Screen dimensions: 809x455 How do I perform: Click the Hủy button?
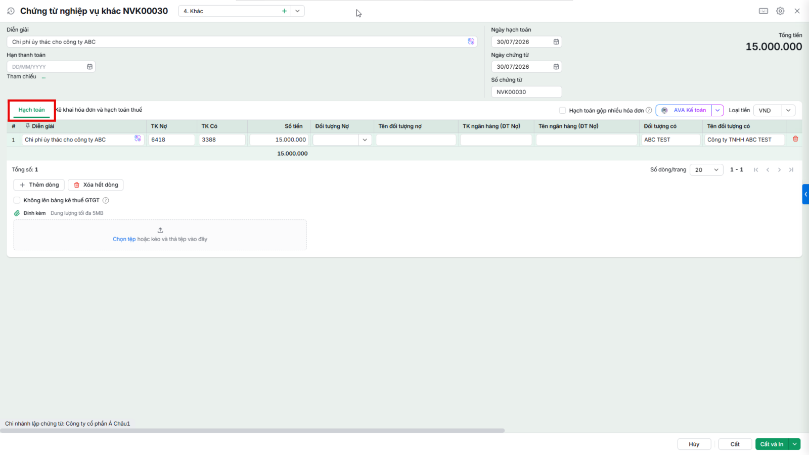(694, 444)
